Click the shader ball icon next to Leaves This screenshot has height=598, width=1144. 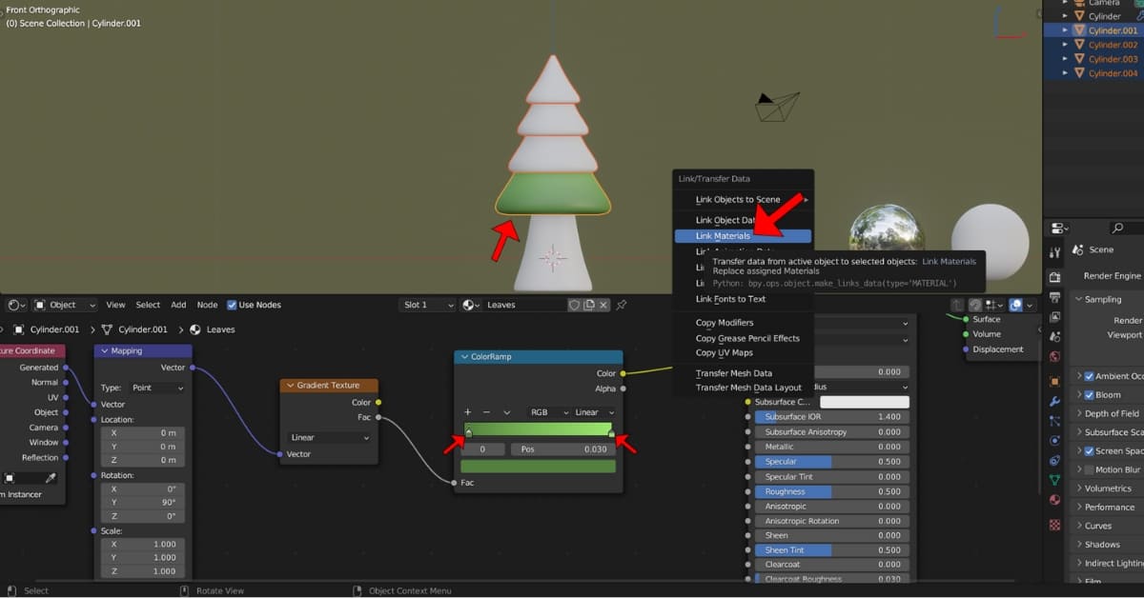coord(466,305)
